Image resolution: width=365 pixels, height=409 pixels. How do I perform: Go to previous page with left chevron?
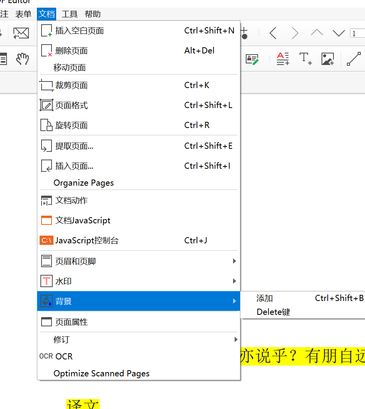tap(273, 33)
